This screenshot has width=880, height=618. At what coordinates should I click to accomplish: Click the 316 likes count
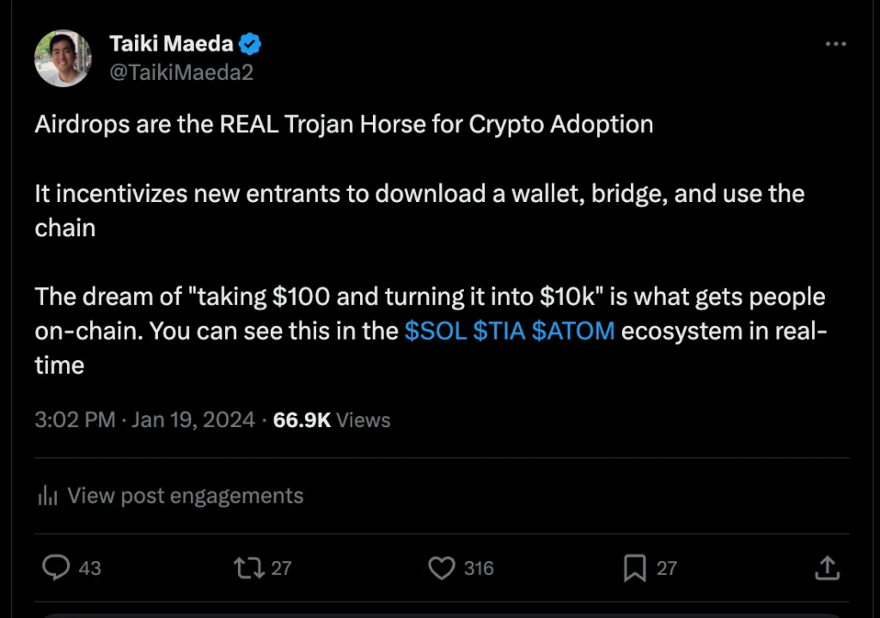click(x=479, y=568)
